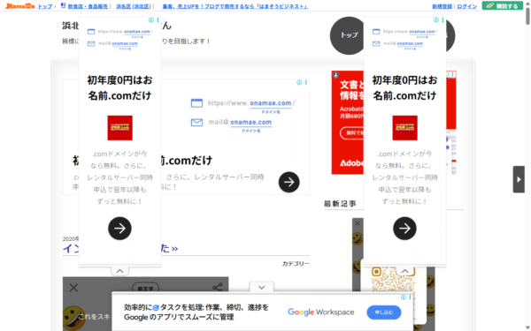Open the options dots on the left tall ad
Viewport: 531px width, 331px height.
pyautogui.click(x=158, y=20)
